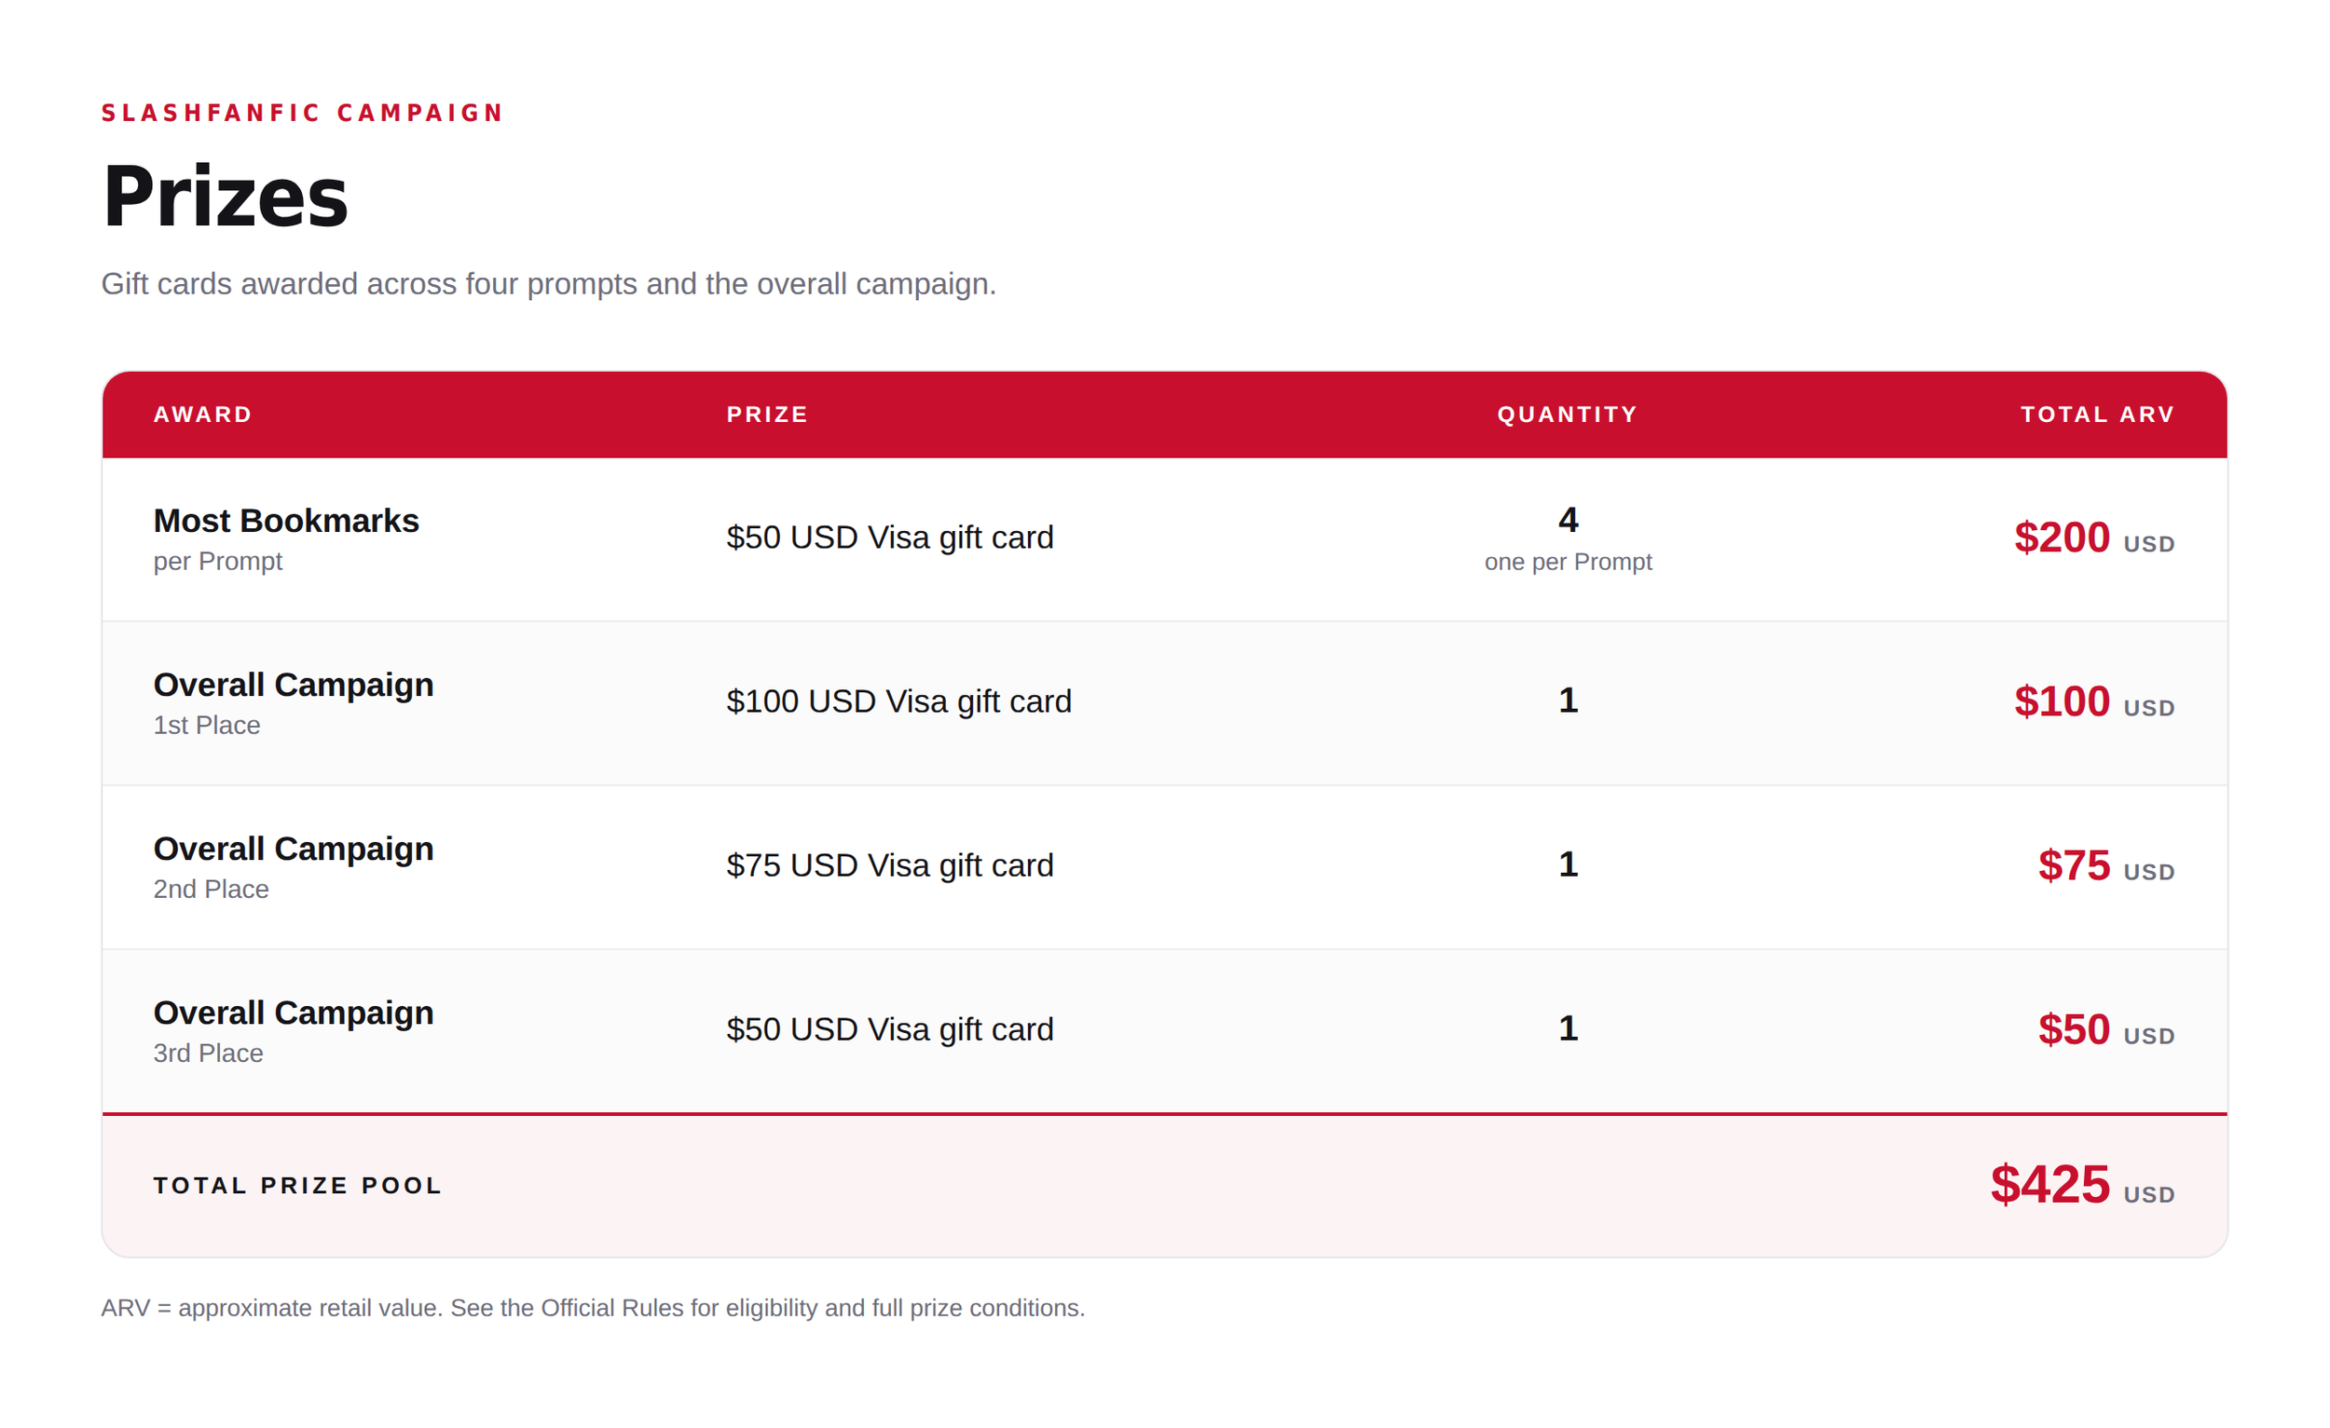Click the Prizes heading

pos(225,197)
